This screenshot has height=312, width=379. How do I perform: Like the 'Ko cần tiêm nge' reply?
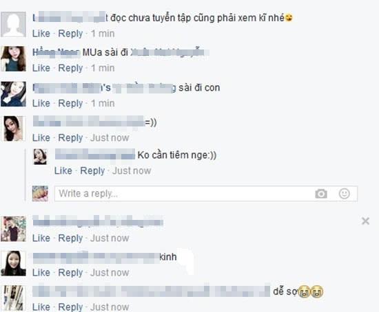click(x=63, y=170)
